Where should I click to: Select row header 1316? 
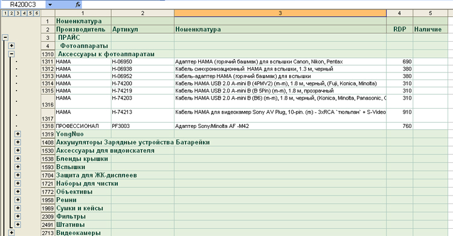coord(48,101)
